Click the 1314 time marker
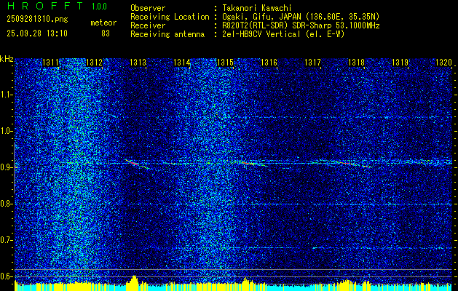This screenshot has width=458, height=291. (182, 63)
